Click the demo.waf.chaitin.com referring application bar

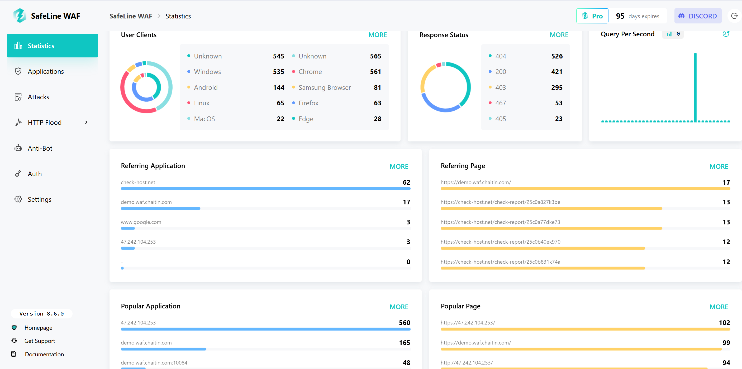[x=265, y=208]
